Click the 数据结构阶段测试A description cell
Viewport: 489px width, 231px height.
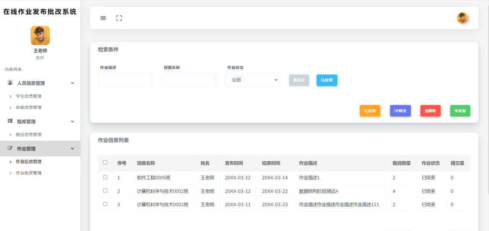[x=319, y=191]
